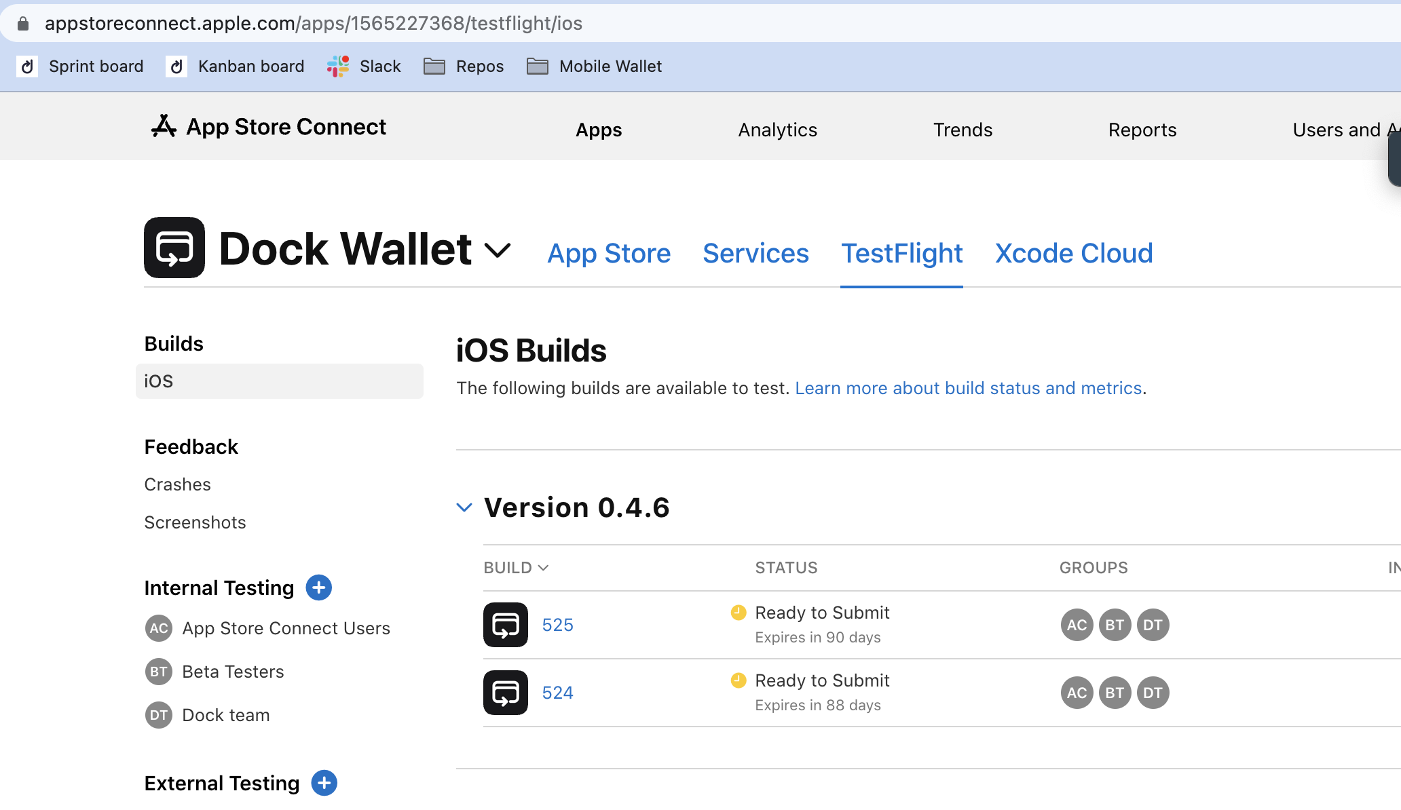Image resolution: width=1401 pixels, height=810 pixels.
Task: Go to Apps in top navigation
Action: tap(599, 130)
